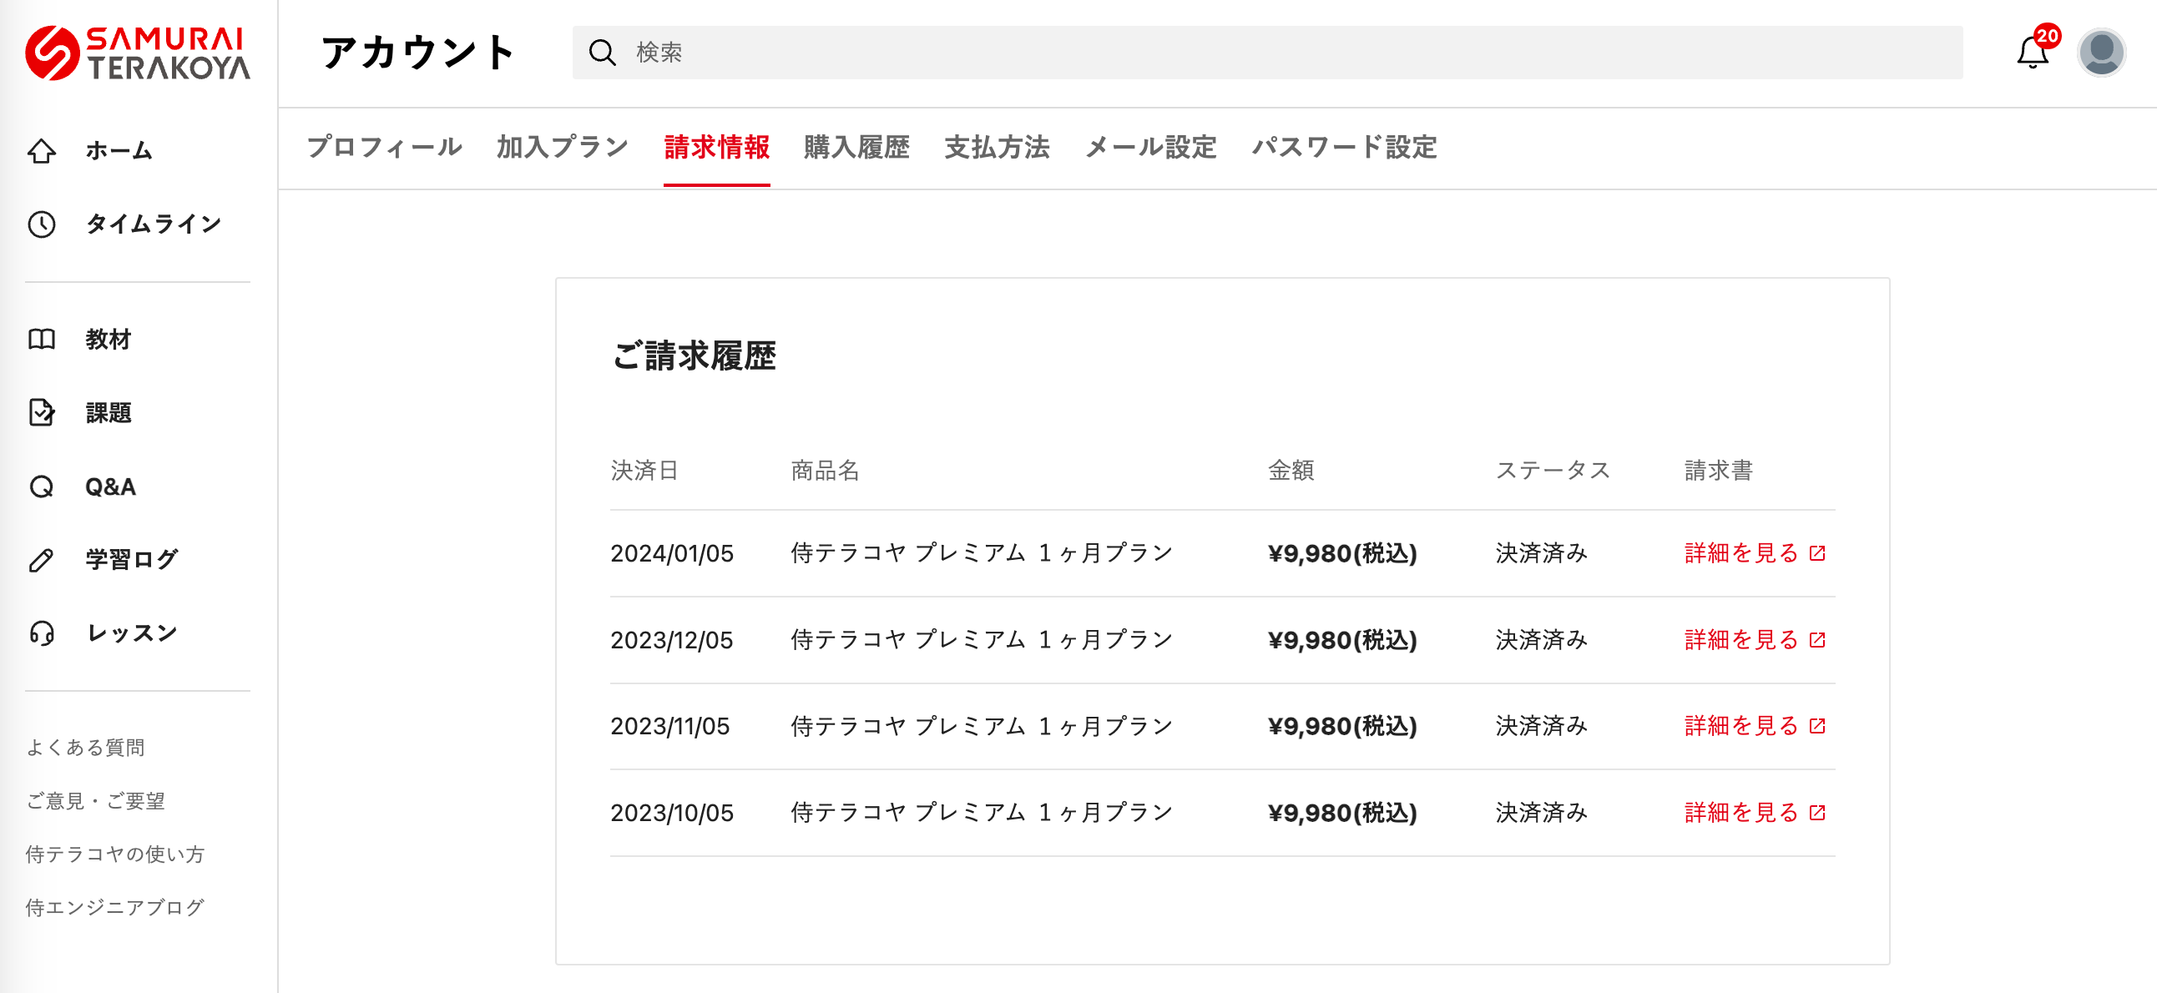
Task: Click the headset icon for レッスン
Action: coord(41,633)
